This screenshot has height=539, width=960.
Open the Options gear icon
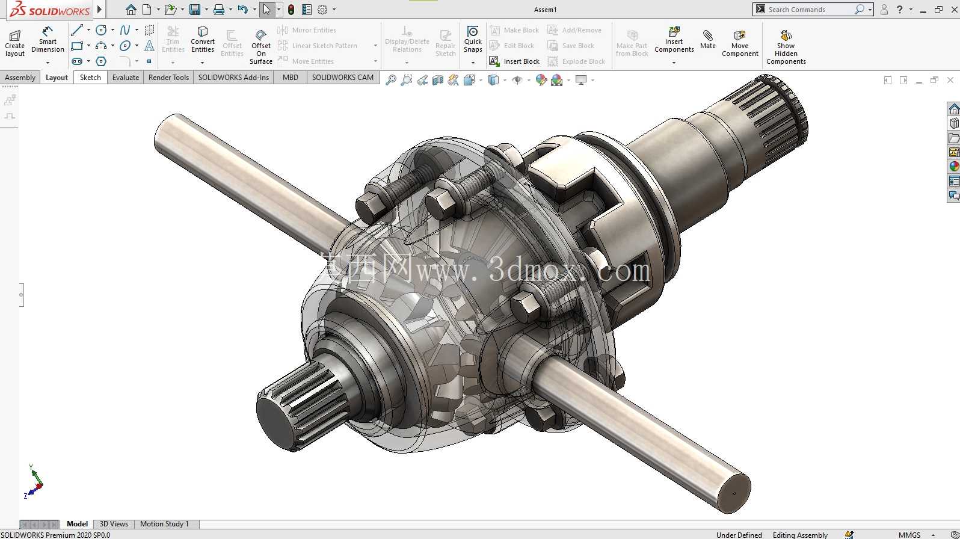pos(322,10)
